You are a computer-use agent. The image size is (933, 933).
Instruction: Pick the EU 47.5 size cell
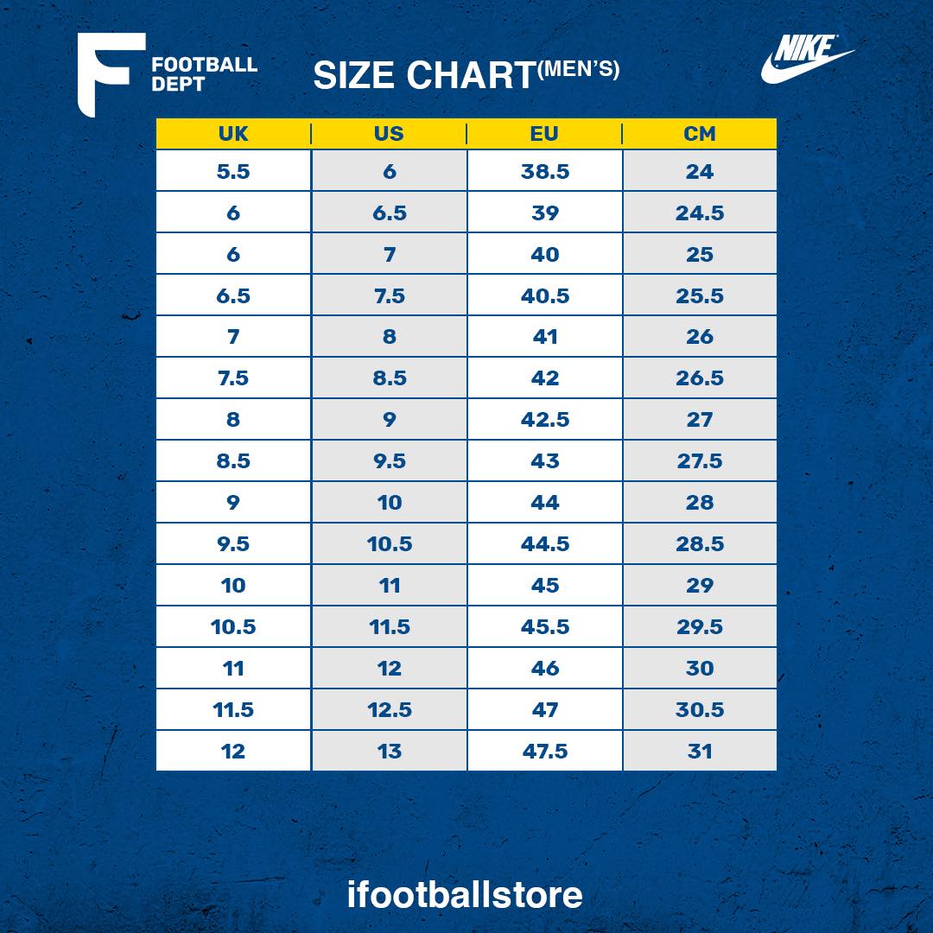tap(545, 752)
